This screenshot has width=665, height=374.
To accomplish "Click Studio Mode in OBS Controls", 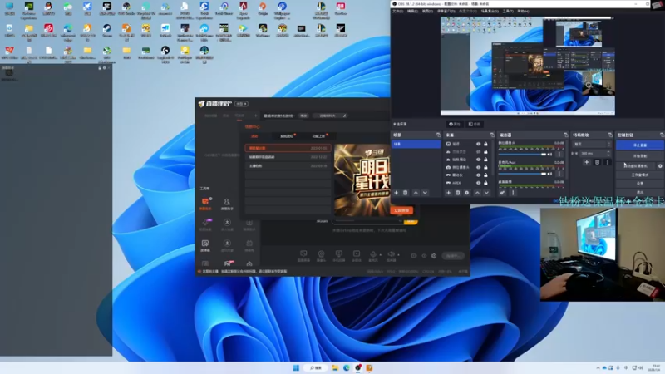I will (x=640, y=175).
